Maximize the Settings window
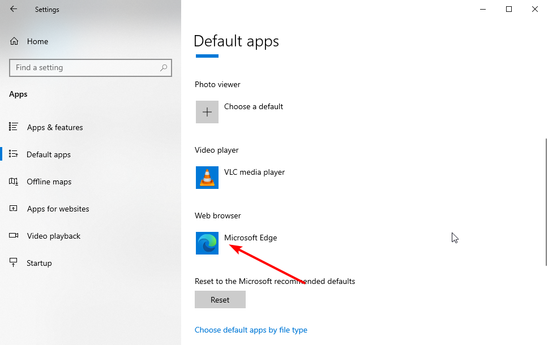 coord(509,9)
